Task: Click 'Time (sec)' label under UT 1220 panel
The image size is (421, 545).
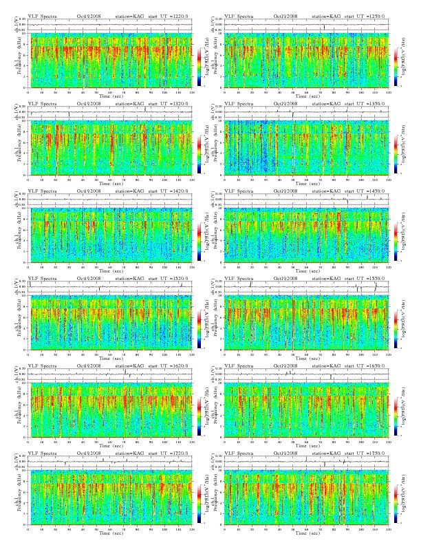Action: pyautogui.click(x=111, y=96)
